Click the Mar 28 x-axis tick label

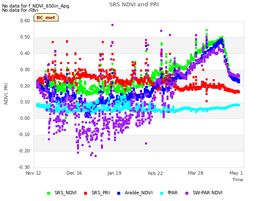coord(195,173)
